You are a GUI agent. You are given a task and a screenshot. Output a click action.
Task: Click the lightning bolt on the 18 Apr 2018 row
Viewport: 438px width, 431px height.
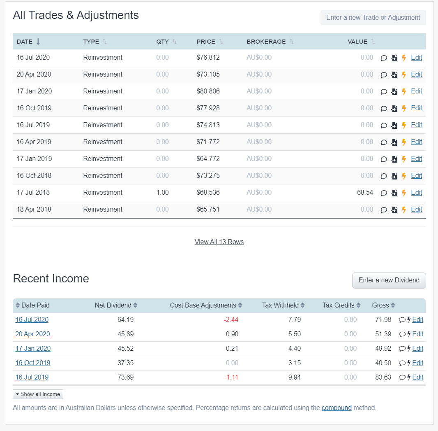403,210
